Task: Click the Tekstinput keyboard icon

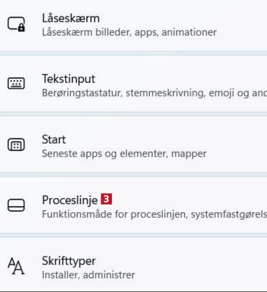Action: pyautogui.click(x=16, y=83)
